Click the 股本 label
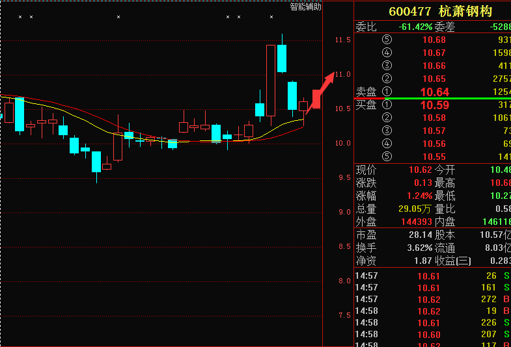Viewport: 511px width, 347px height. point(445,235)
